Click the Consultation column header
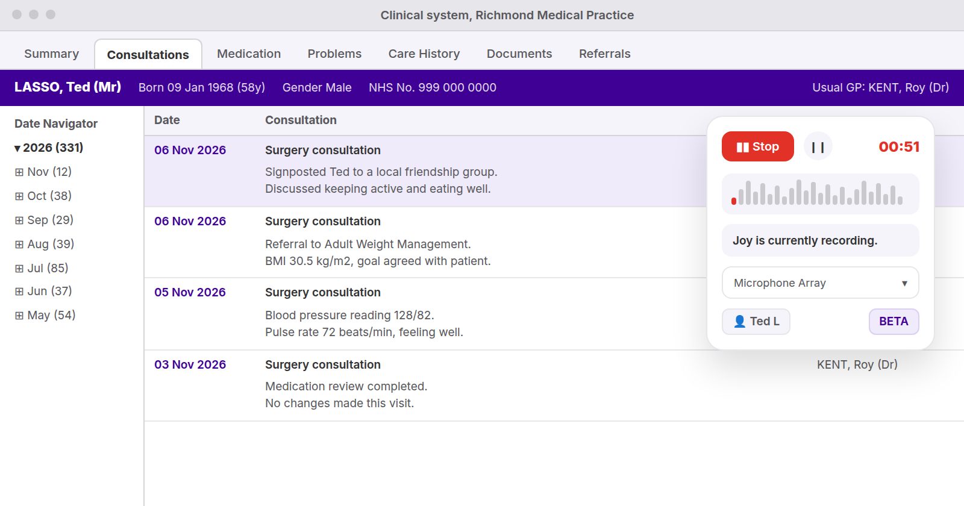964x506 pixels. coord(301,120)
